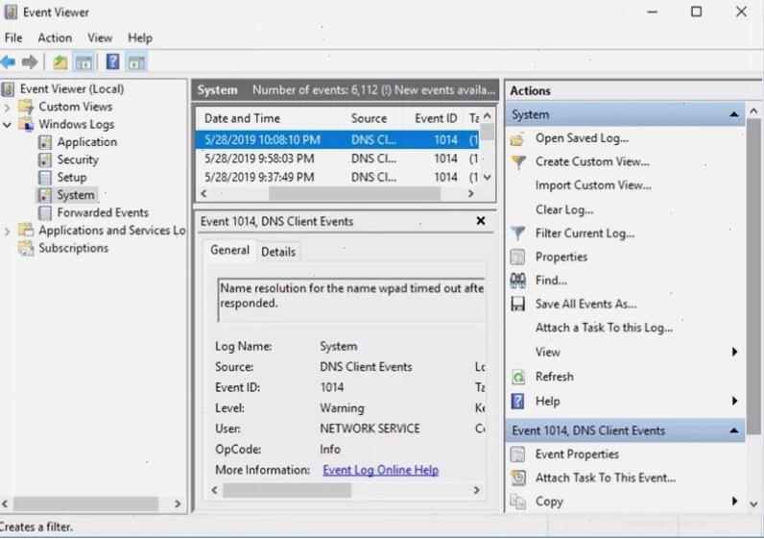This screenshot has height=539, width=764.
Task: Expand the Custom Views tree node
Action: [x=7, y=107]
